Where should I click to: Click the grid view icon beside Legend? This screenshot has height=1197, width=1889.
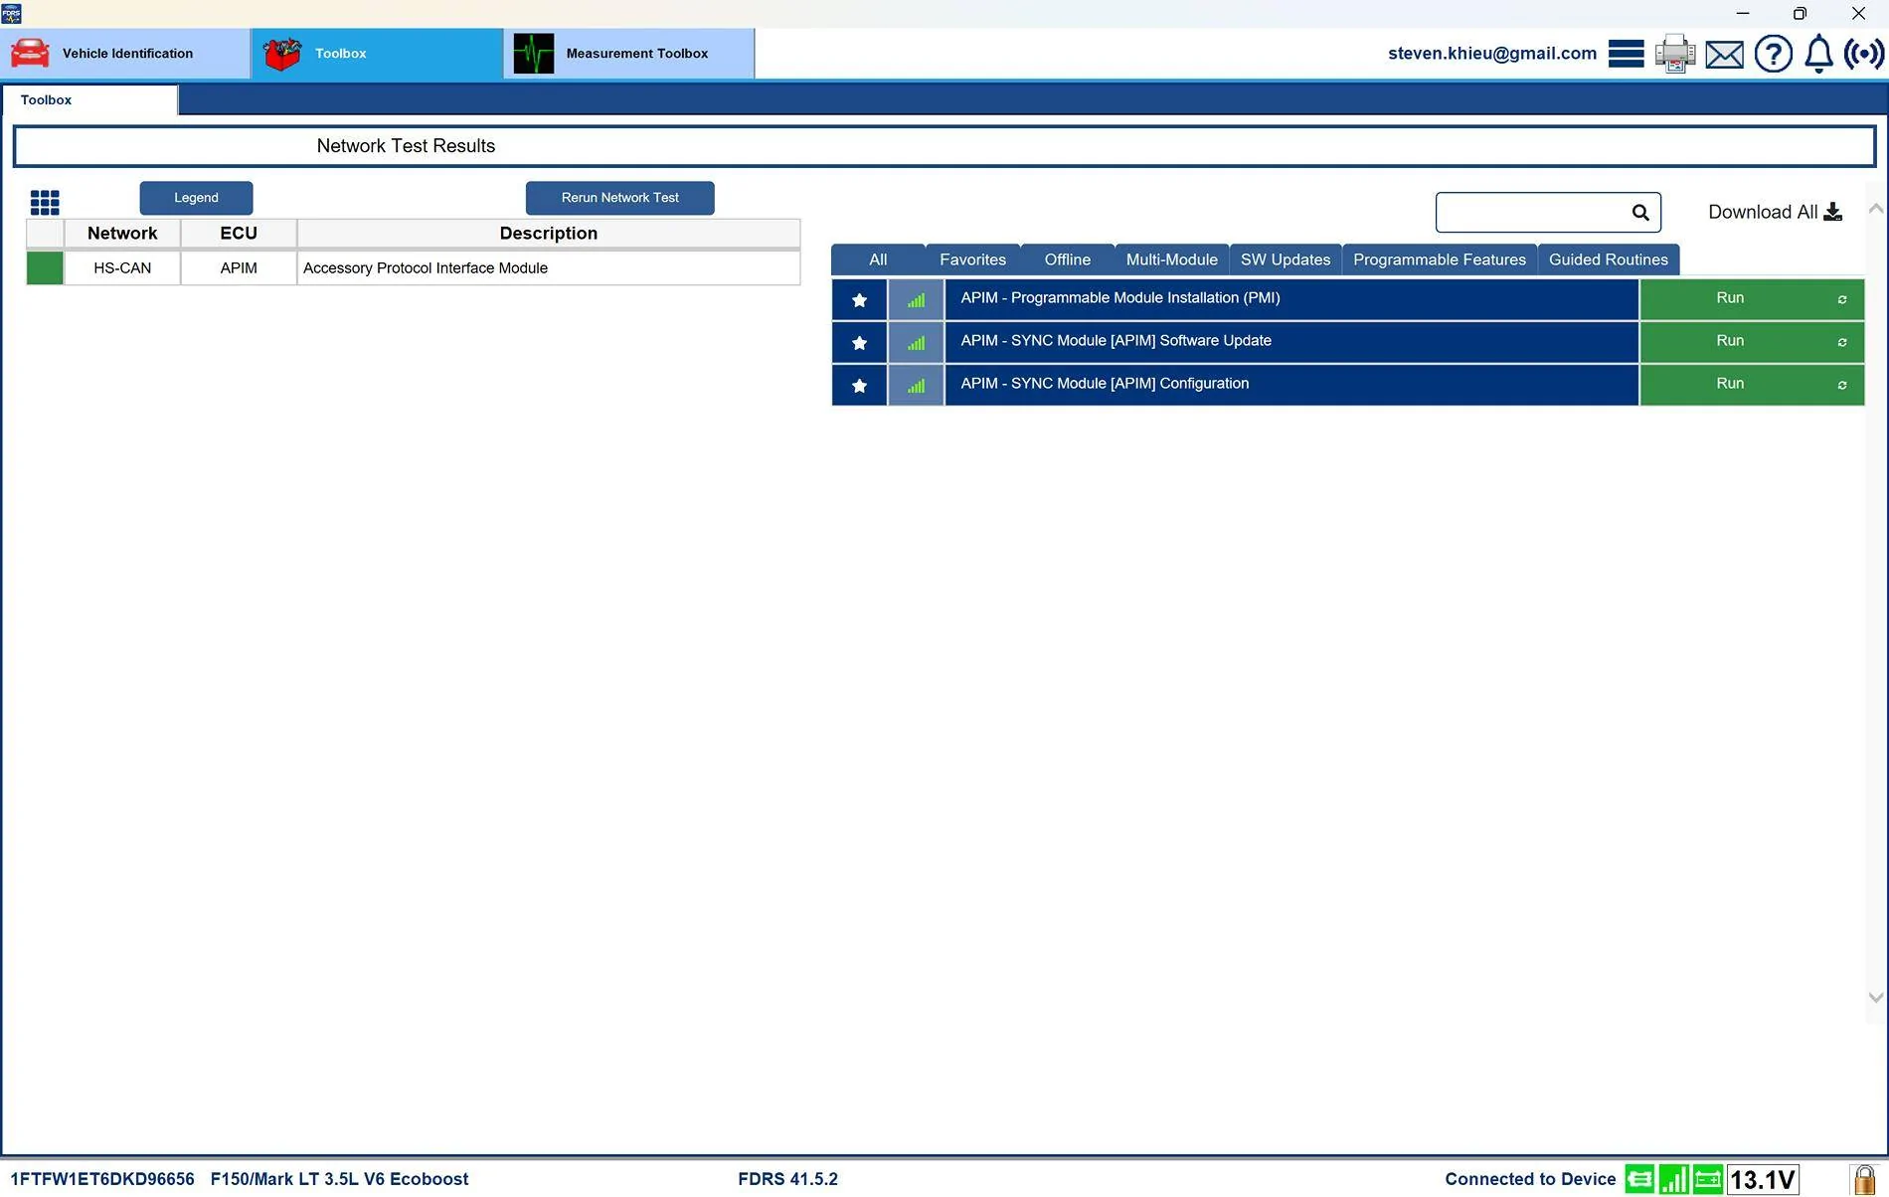pyautogui.click(x=45, y=202)
